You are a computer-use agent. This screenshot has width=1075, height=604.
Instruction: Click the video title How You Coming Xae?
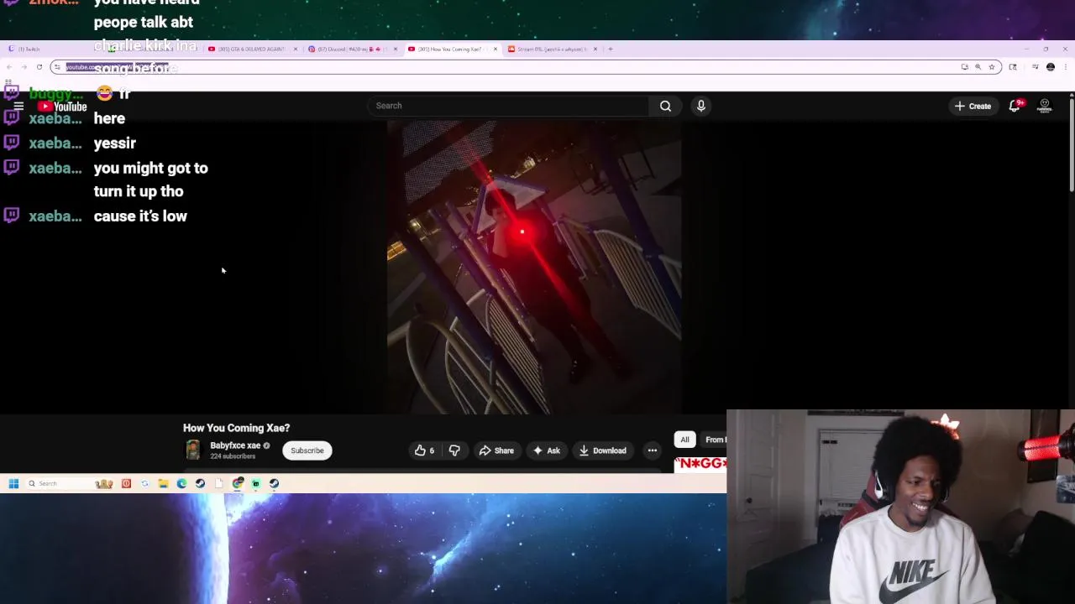236,428
